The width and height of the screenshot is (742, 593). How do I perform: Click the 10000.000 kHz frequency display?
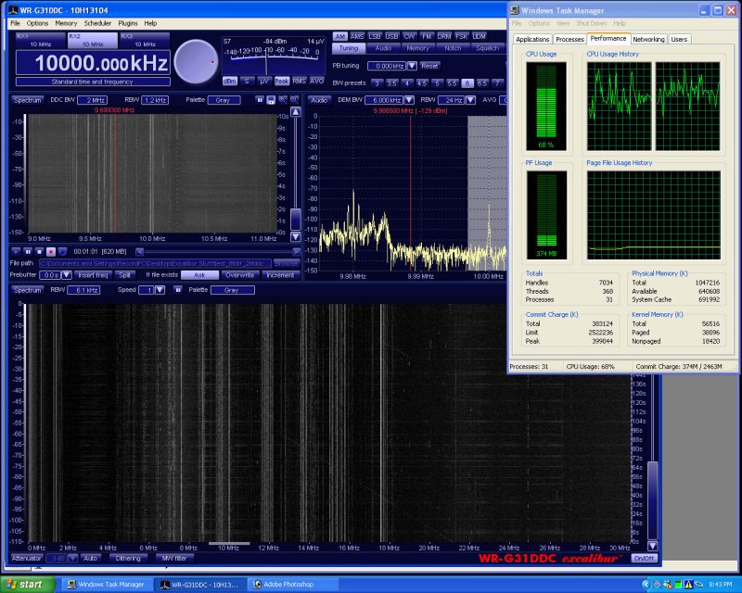point(93,63)
